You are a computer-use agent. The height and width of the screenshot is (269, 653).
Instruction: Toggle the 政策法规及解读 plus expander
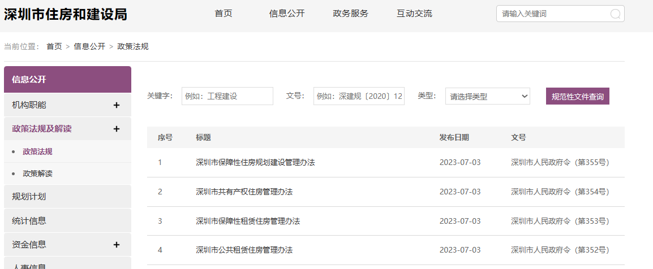pos(117,129)
